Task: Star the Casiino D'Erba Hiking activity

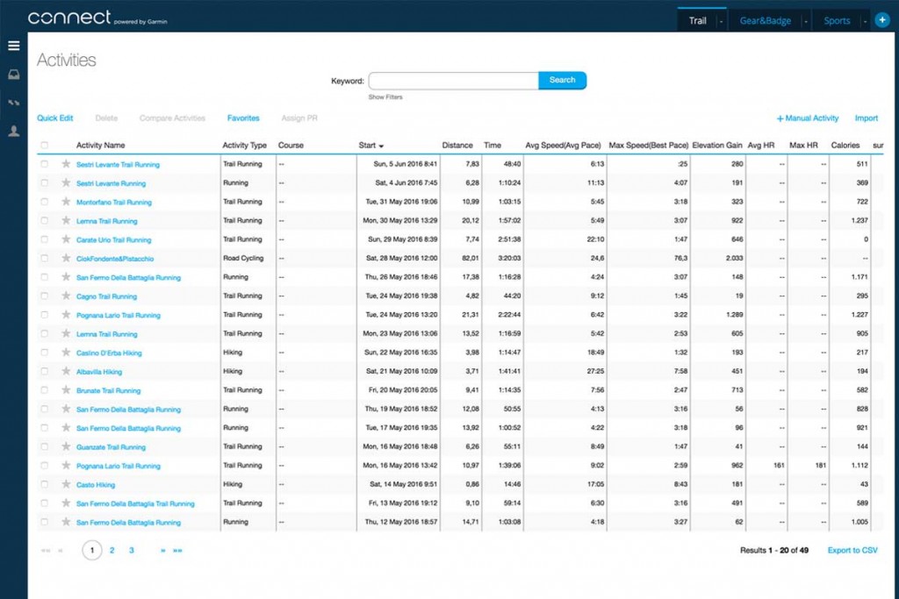Action: coord(66,353)
